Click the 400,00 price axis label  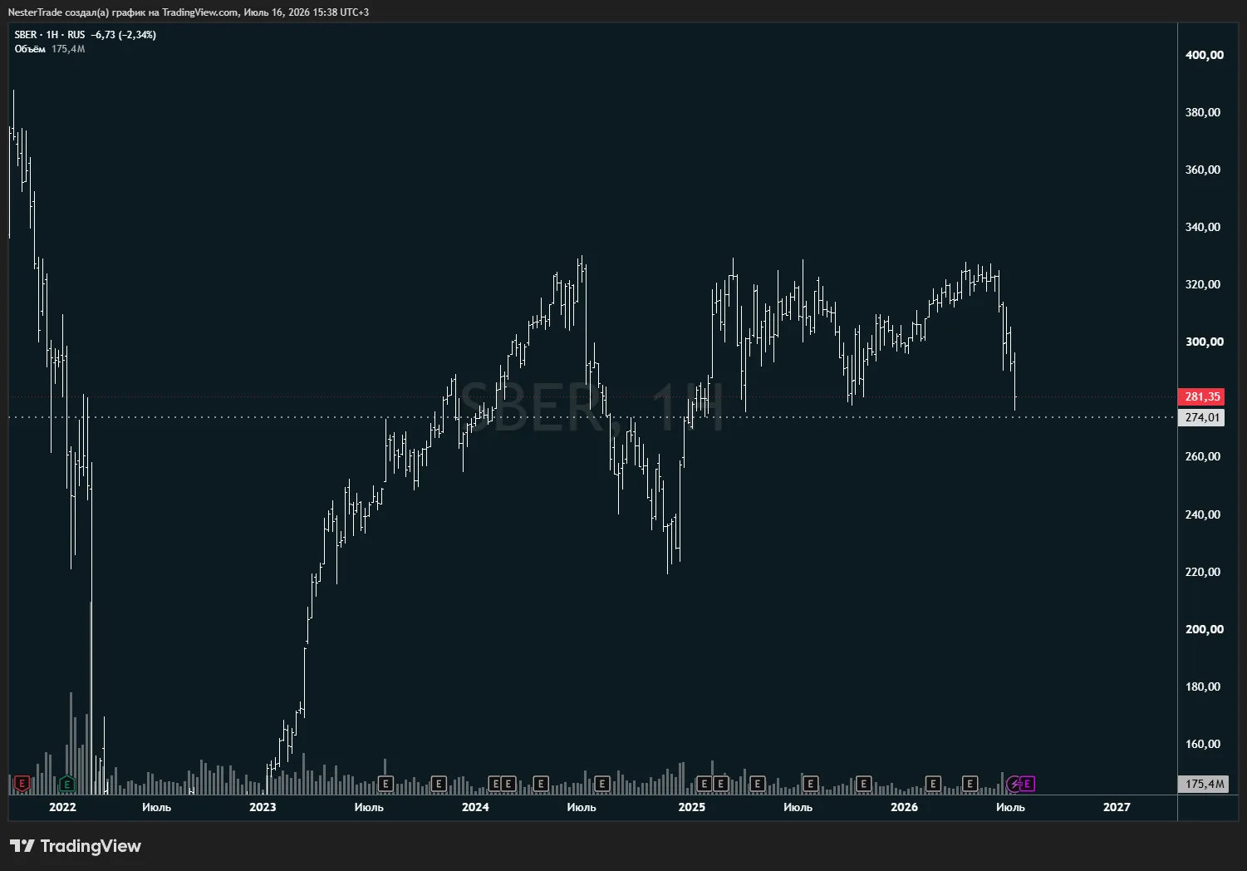click(x=1204, y=55)
